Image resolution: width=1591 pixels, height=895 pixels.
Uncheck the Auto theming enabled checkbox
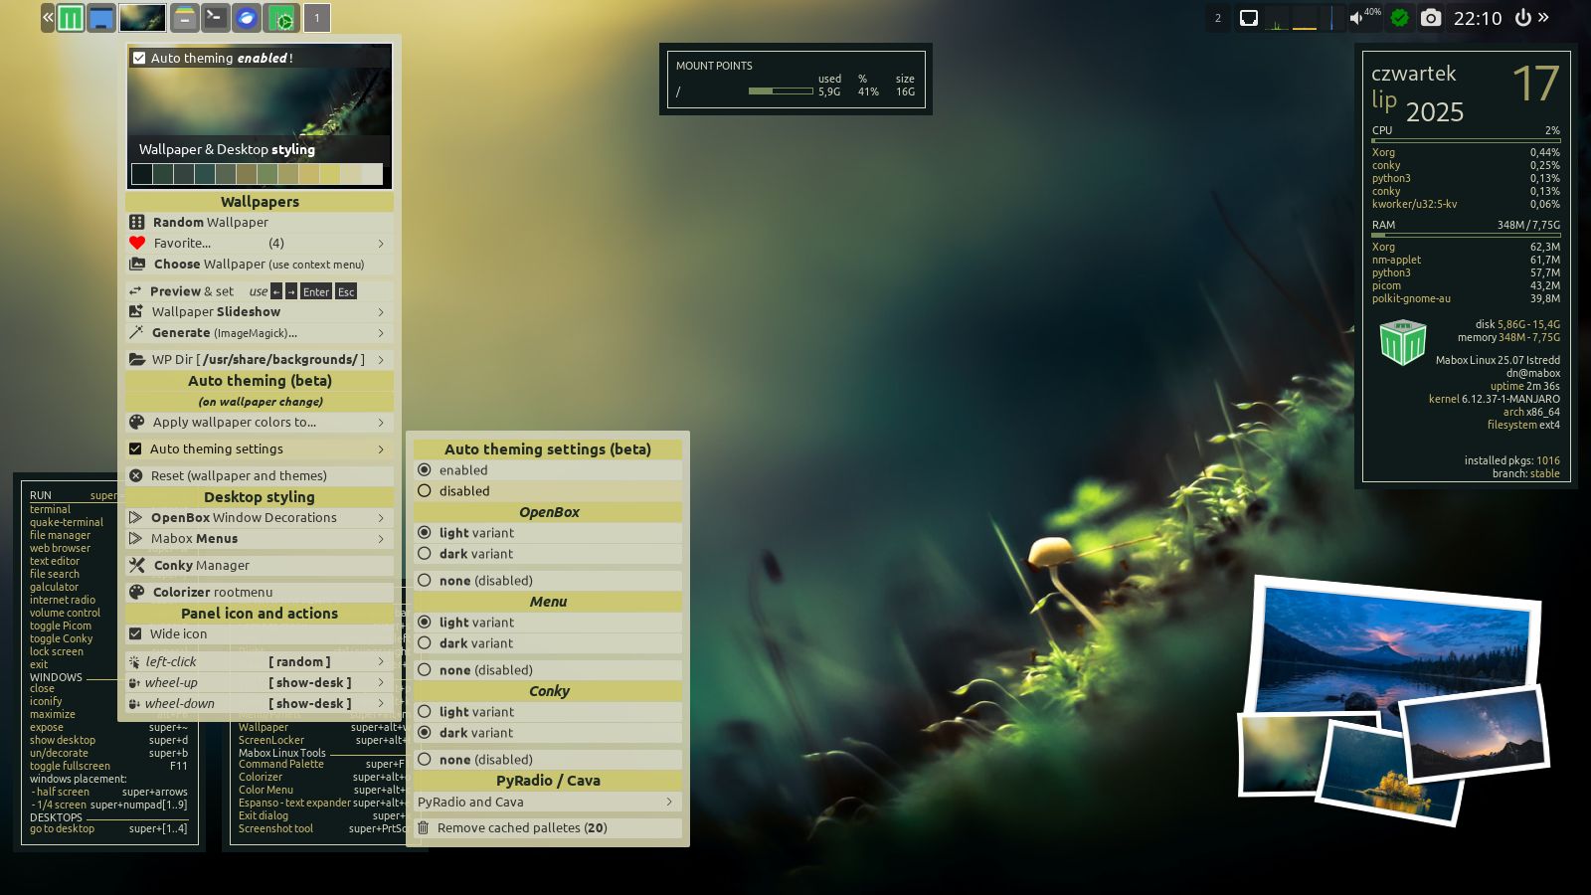click(139, 59)
